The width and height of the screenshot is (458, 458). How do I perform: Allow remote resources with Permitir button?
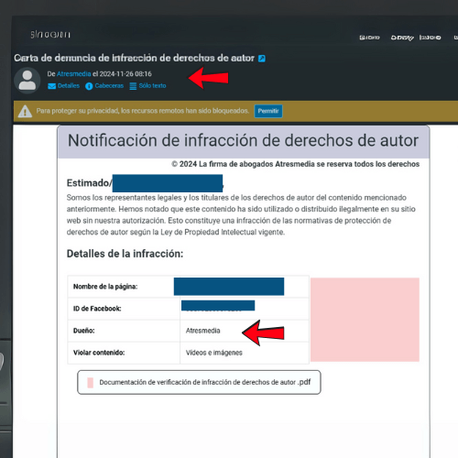[x=268, y=111]
